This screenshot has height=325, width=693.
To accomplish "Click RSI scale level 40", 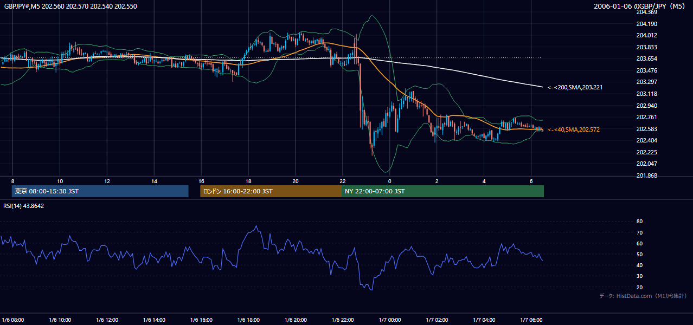I will pyautogui.click(x=639, y=265).
